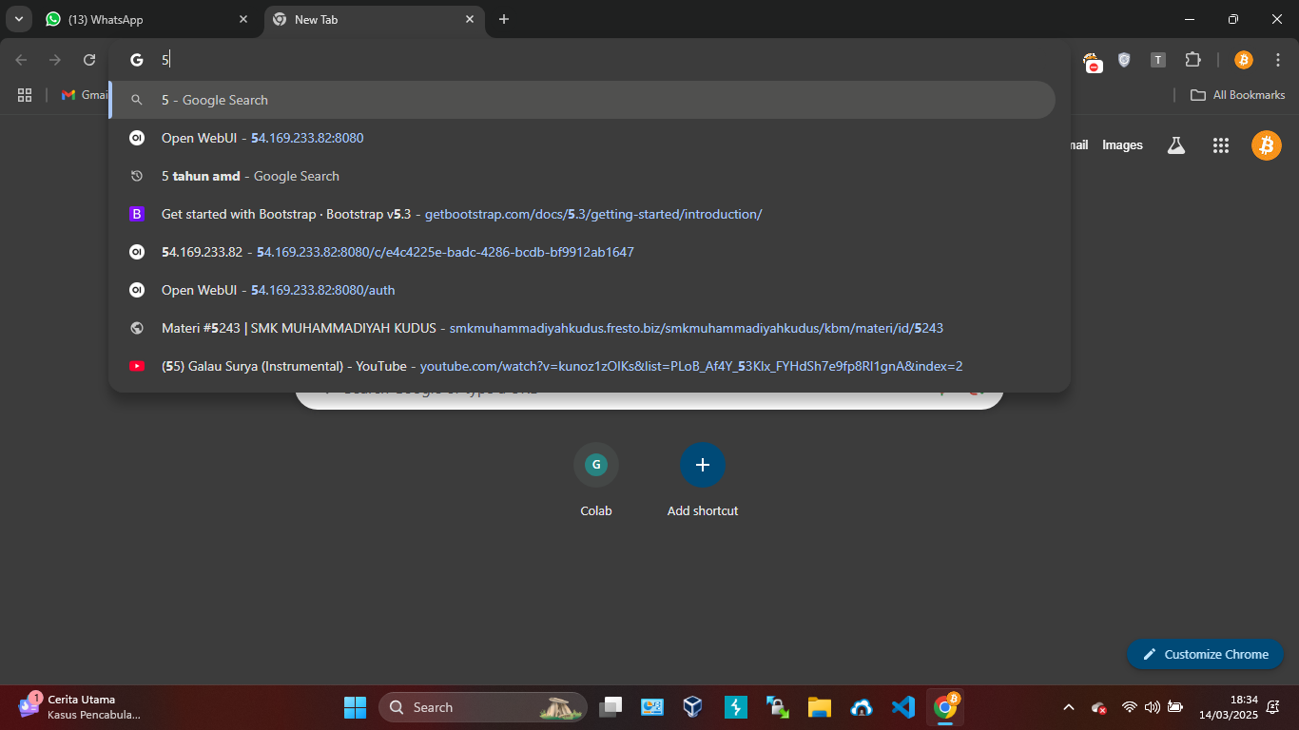Open the Wi-Fi network status icon

1130,707
